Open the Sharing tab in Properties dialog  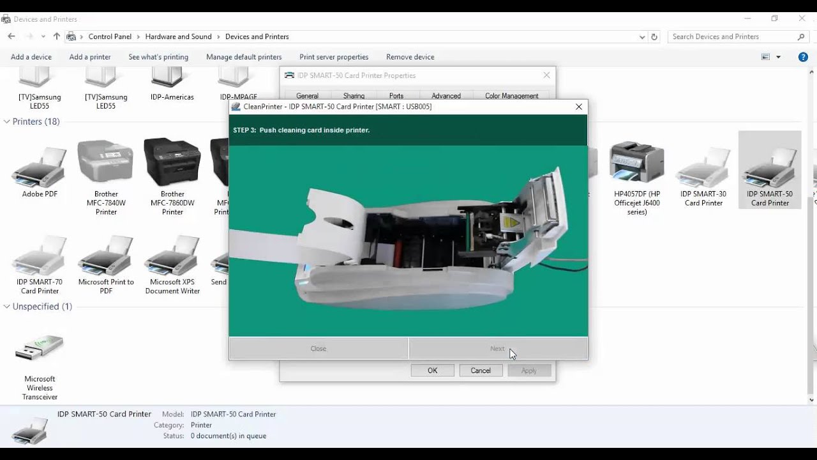354,96
